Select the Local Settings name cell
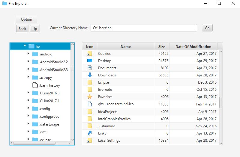 pyautogui.click(x=125, y=140)
